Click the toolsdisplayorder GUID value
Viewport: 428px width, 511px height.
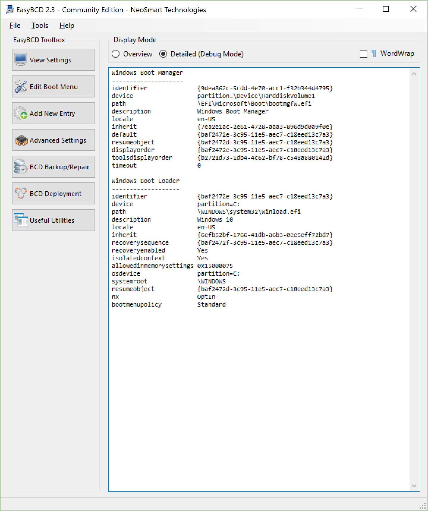(x=265, y=158)
